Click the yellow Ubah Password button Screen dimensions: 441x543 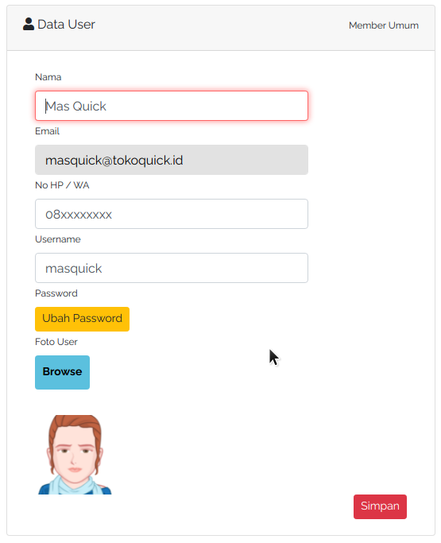(x=82, y=319)
